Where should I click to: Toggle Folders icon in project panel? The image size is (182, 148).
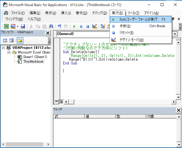click(20, 40)
